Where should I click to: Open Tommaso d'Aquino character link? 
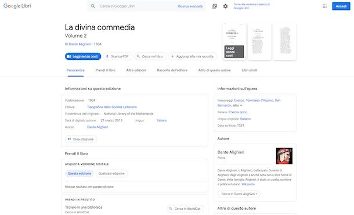pyautogui.click(x=259, y=101)
